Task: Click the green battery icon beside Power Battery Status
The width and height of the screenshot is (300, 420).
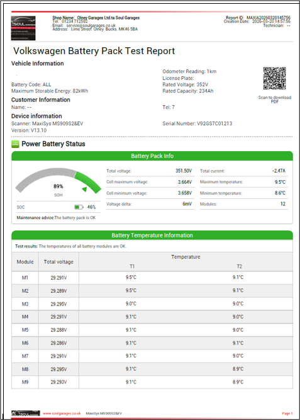Action: [x=15, y=144]
